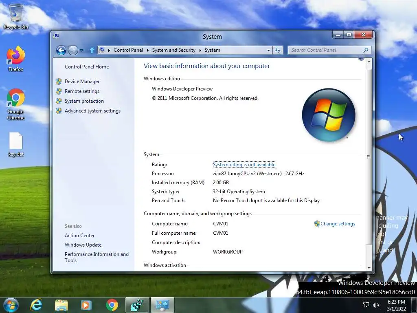Click the shield icon beside System protection
Screen dimensions: 417x313
pyautogui.click(x=59, y=101)
